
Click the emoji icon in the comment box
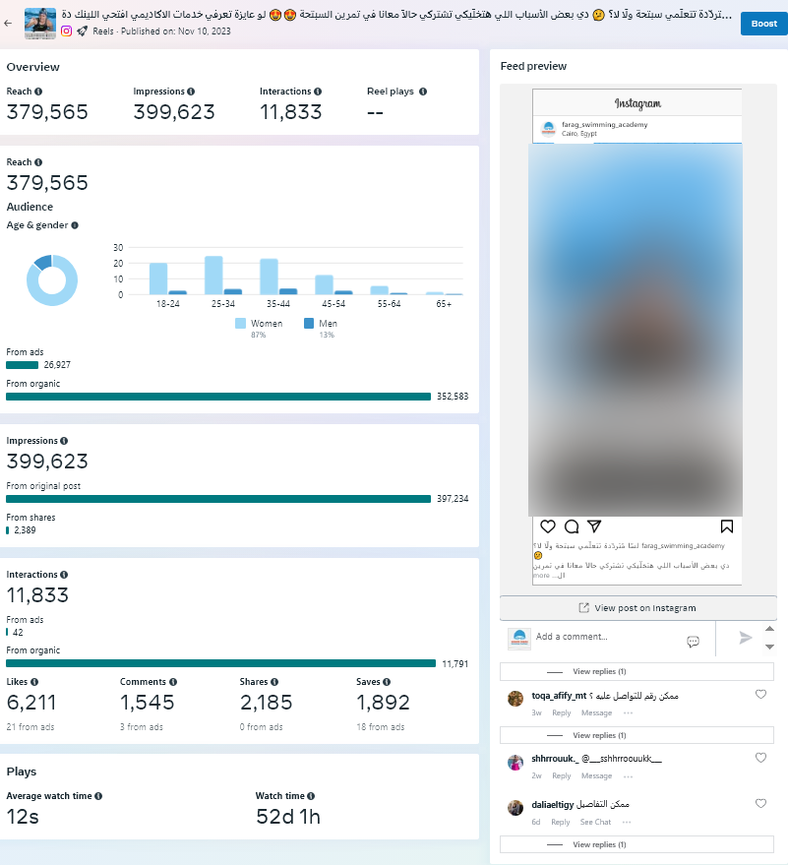pos(693,641)
